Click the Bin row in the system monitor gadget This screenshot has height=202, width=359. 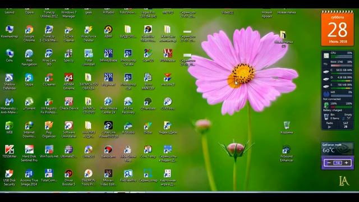point(338,117)
